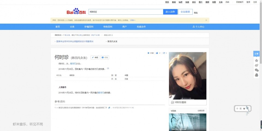Open the profile photo thumbnail

tap(188, 76)
